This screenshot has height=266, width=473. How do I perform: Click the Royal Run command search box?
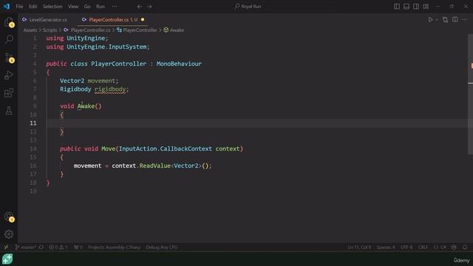(248, 7)
